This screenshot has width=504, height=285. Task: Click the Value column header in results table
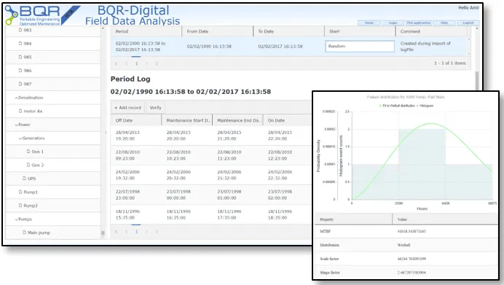(446, 219)
